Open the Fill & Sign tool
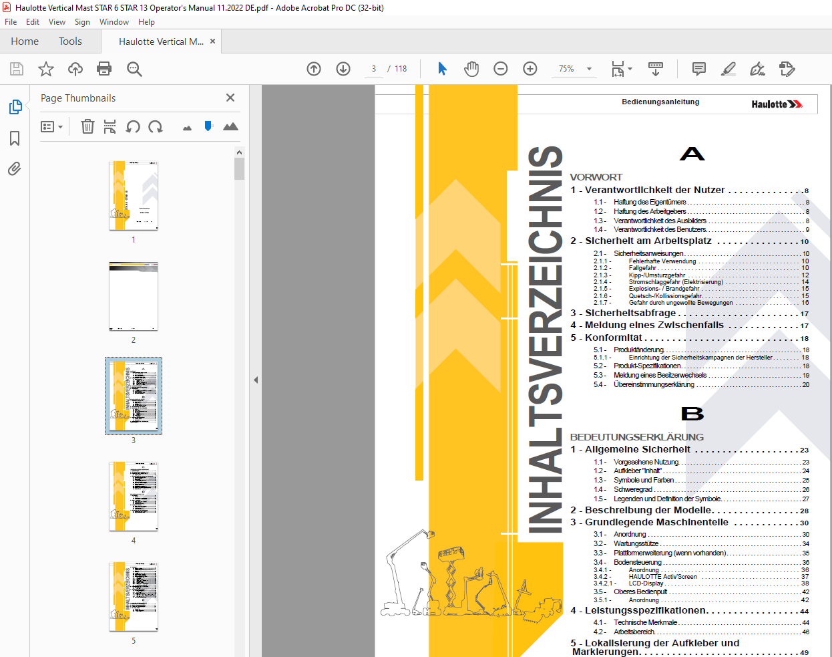 pos(757,69)
